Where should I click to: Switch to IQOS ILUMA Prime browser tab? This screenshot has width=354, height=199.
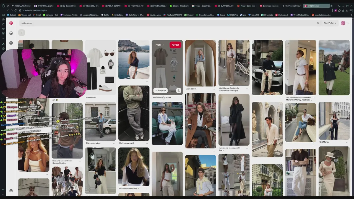coord(21,6)
